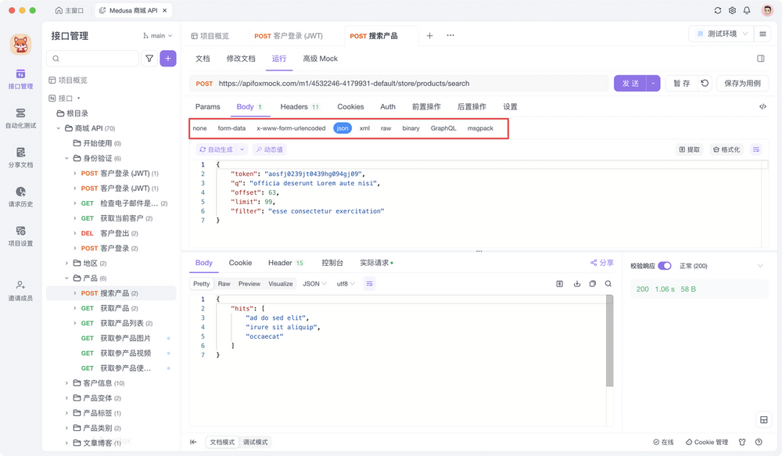Open help question mark icon in status bar
This screenshot has width=782, height=456.
(759, 442)
